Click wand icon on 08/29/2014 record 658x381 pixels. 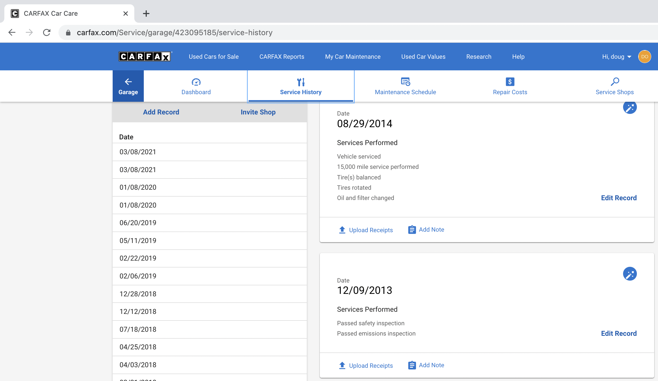(630, 107)
